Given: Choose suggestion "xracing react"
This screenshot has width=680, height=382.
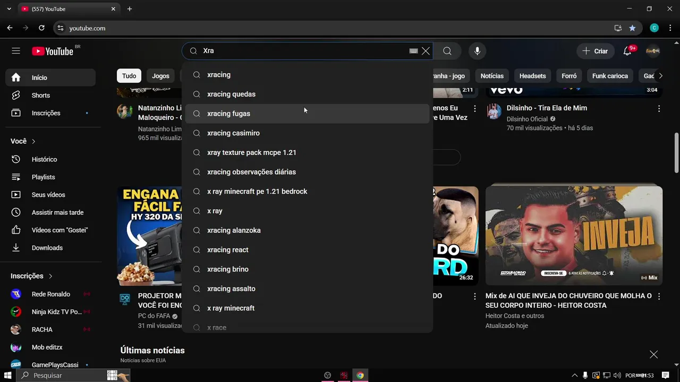Looking at the screenshot, I should (x=307, y=250).
